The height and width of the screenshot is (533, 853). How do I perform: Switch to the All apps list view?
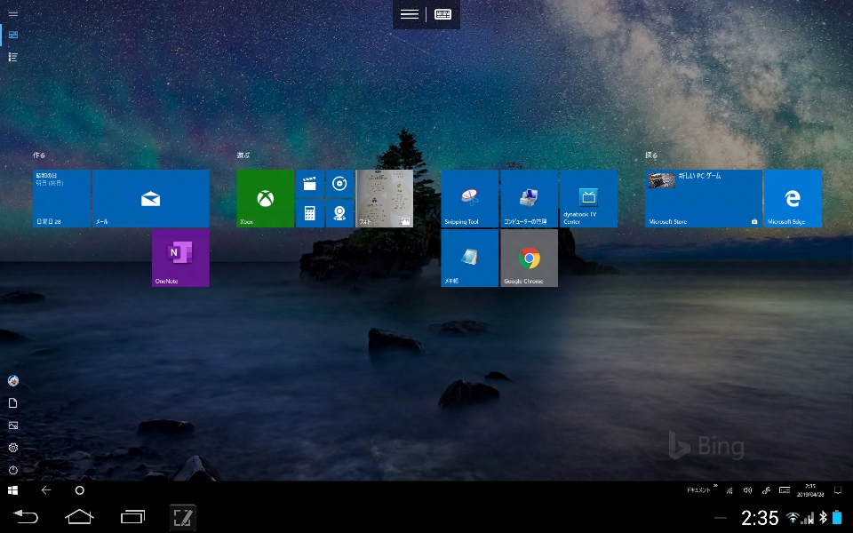[x=12, y=57]
